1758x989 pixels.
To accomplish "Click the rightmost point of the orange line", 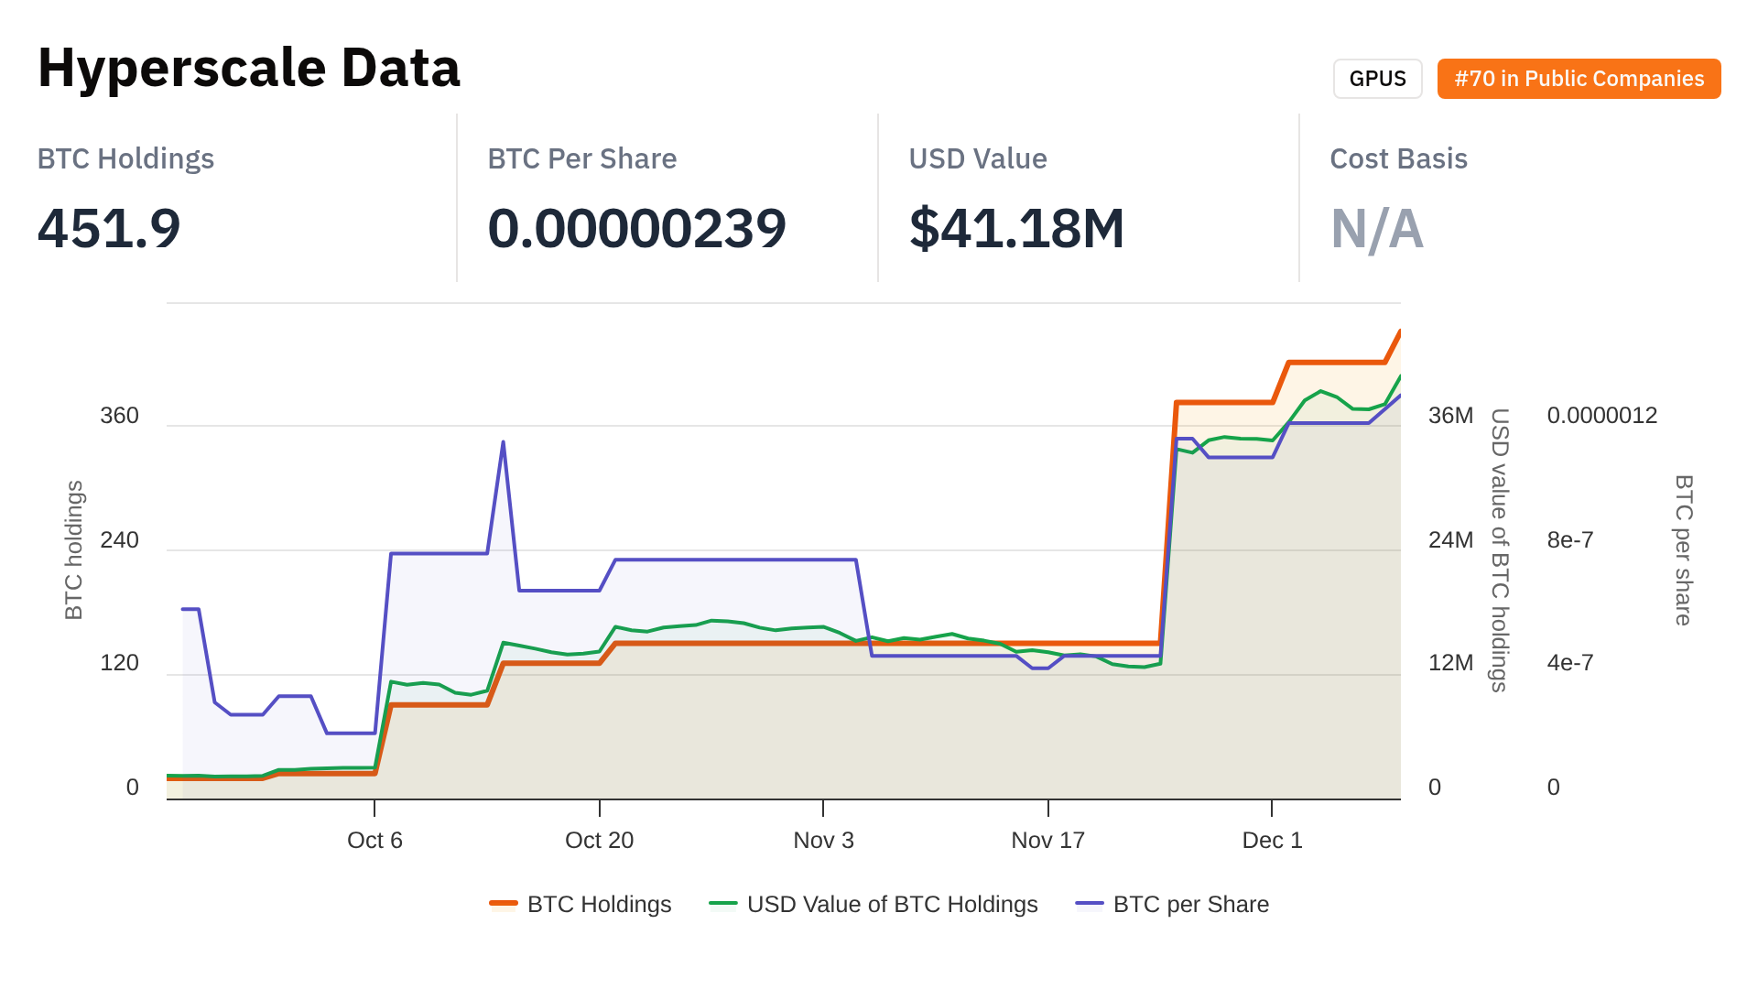I will coord(1399,331).
